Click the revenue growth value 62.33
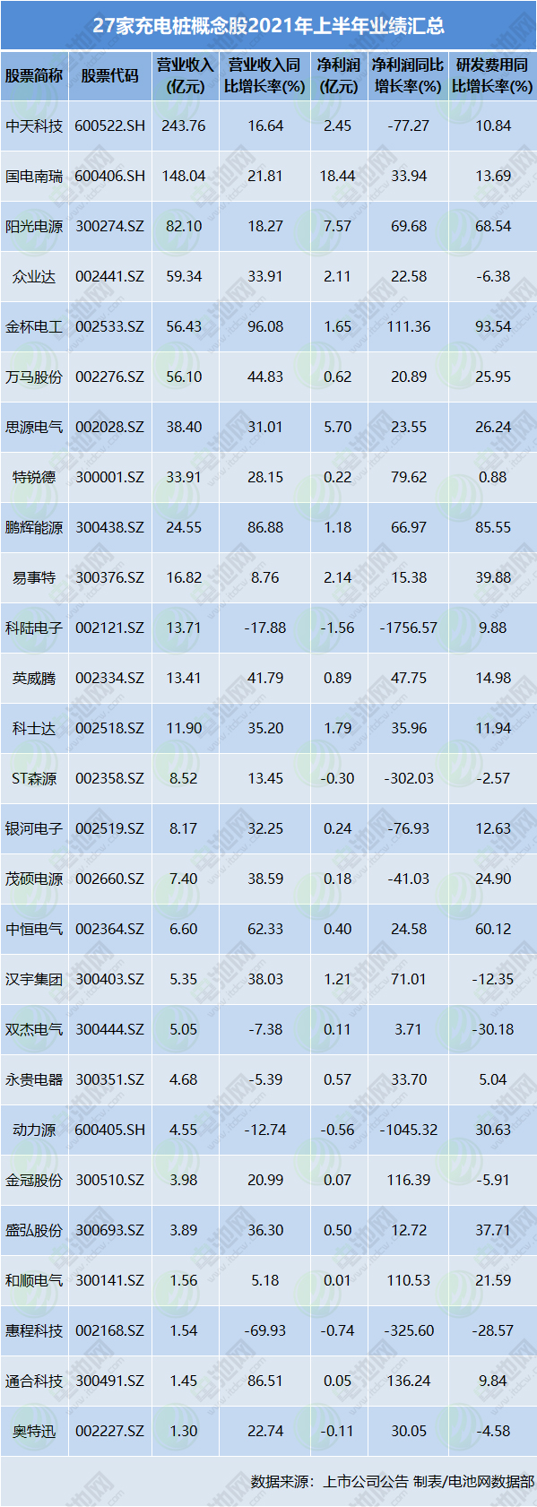 [265, 929]
